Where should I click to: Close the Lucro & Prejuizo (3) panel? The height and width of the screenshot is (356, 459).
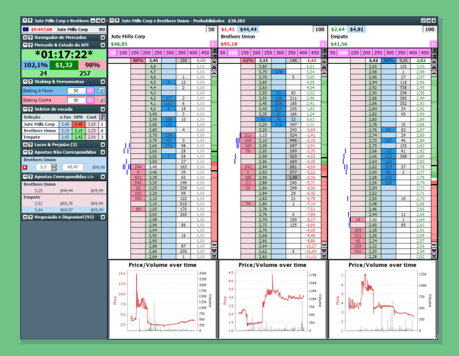tap(103, 145)
